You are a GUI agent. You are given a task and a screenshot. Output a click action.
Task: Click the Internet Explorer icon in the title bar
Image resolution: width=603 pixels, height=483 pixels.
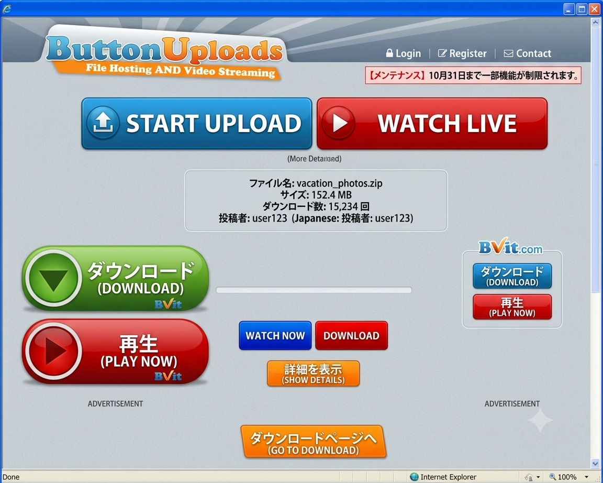click(x=6, y=9)
